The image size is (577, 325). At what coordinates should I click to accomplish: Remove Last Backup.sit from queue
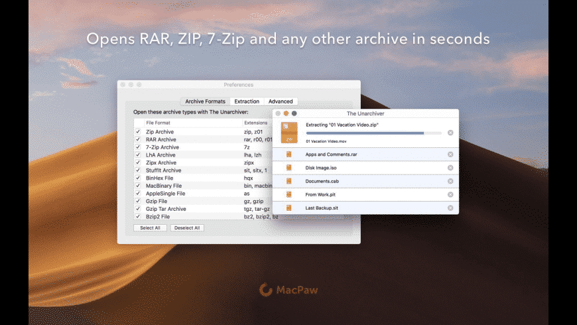tap(450, 208)
